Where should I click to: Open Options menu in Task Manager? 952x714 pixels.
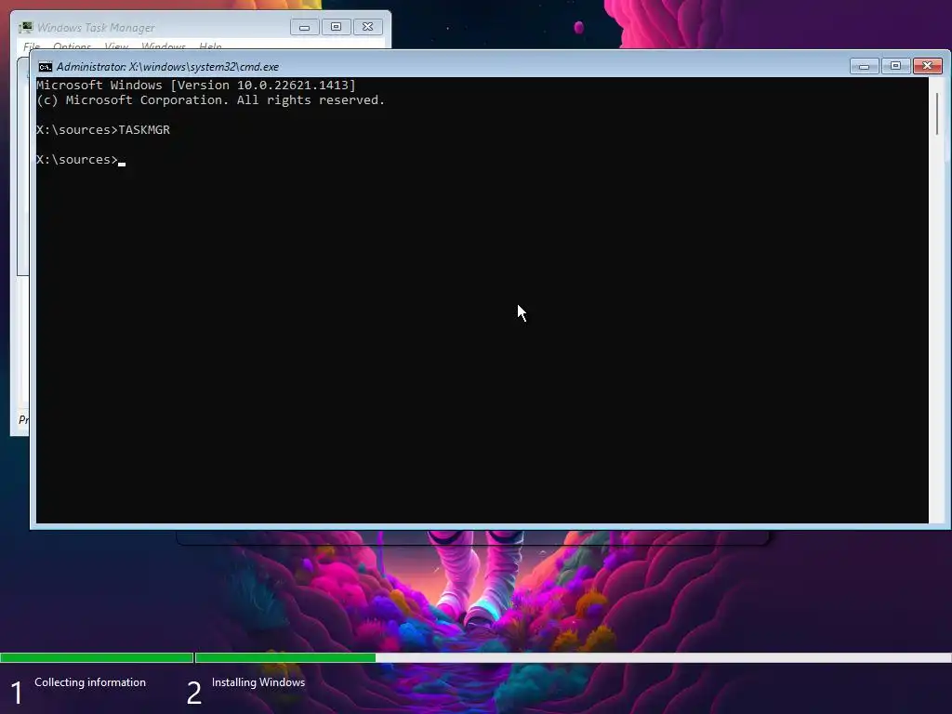coord(72,46)
